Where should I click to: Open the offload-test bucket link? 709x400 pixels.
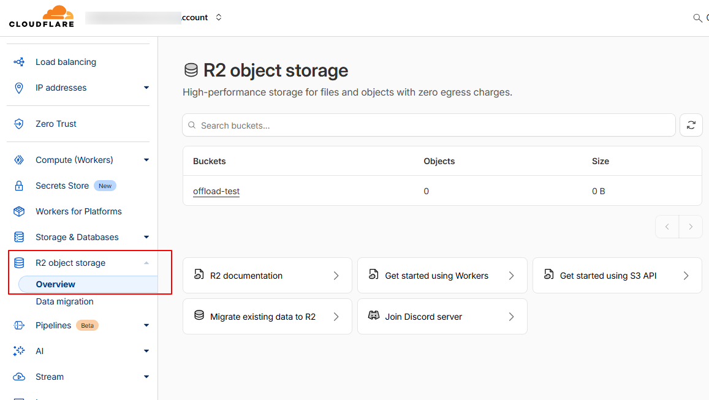coord(216,191)
